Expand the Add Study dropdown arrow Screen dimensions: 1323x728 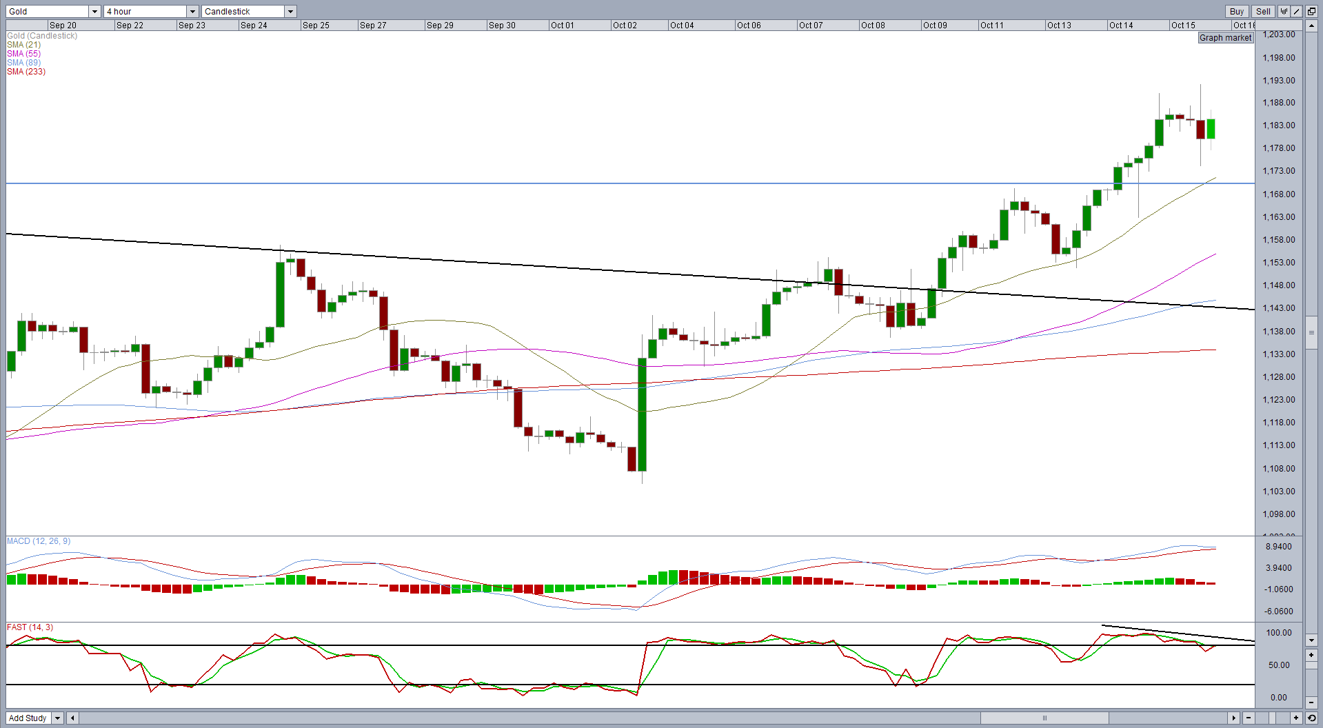coord(58,718)
